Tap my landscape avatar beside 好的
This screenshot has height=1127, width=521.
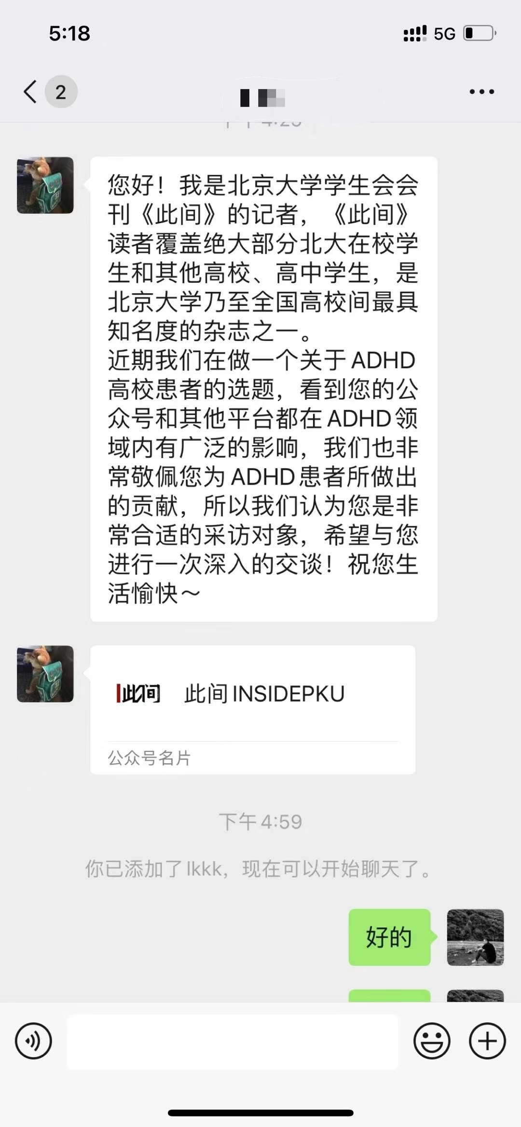pos(475,937)
